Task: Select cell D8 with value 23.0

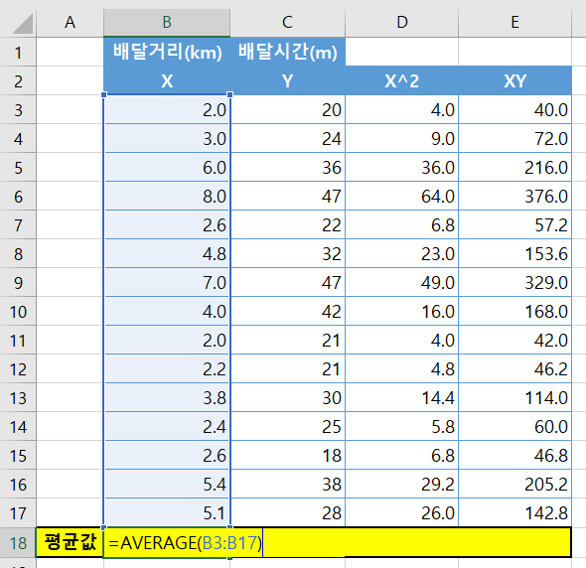Action: [x=401, y=253]
